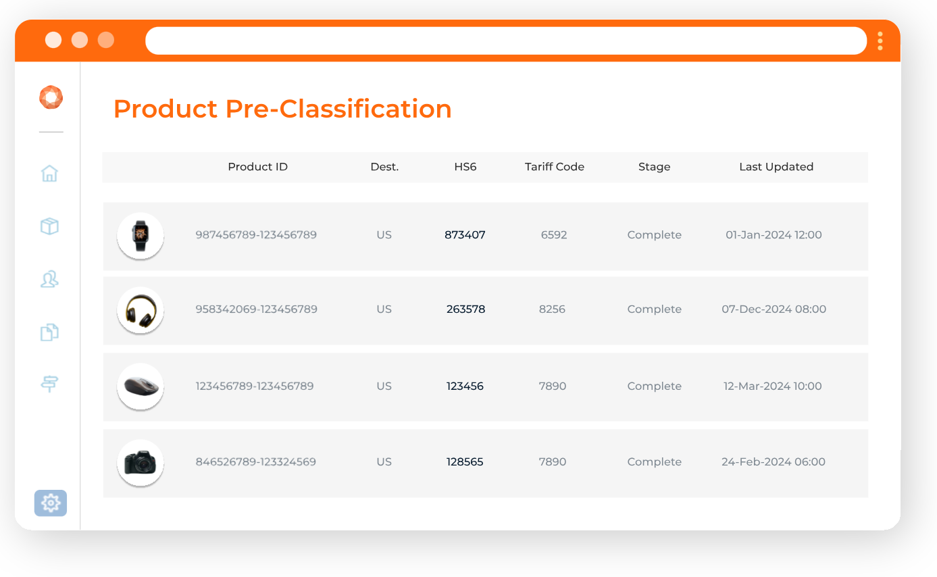Open the Users section via sidebar icon

[x=49, y=280]
